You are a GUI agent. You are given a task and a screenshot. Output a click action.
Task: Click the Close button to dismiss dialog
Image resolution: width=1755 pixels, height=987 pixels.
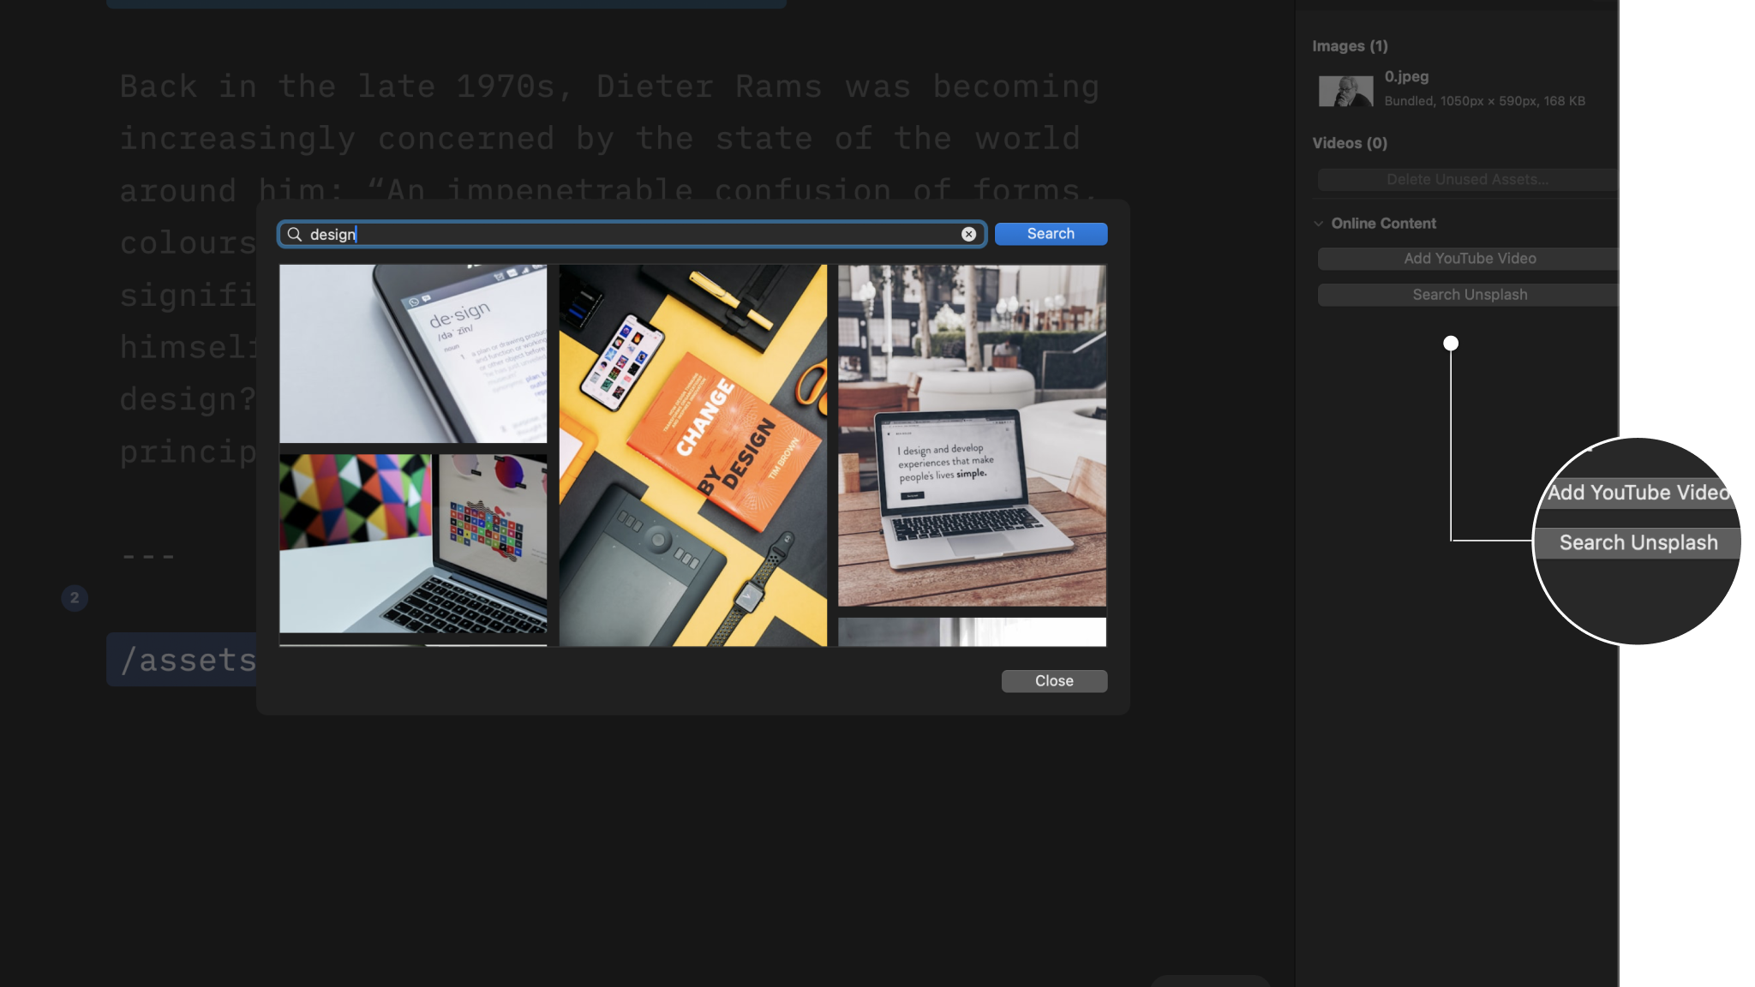tap(1053, 681)
